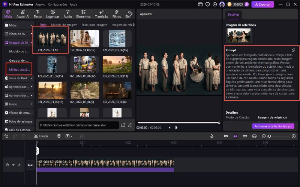This screenshot has width=300, height=187.
Task: Expand the Troca de Rosto section
Action: click(x=18, y=78)
